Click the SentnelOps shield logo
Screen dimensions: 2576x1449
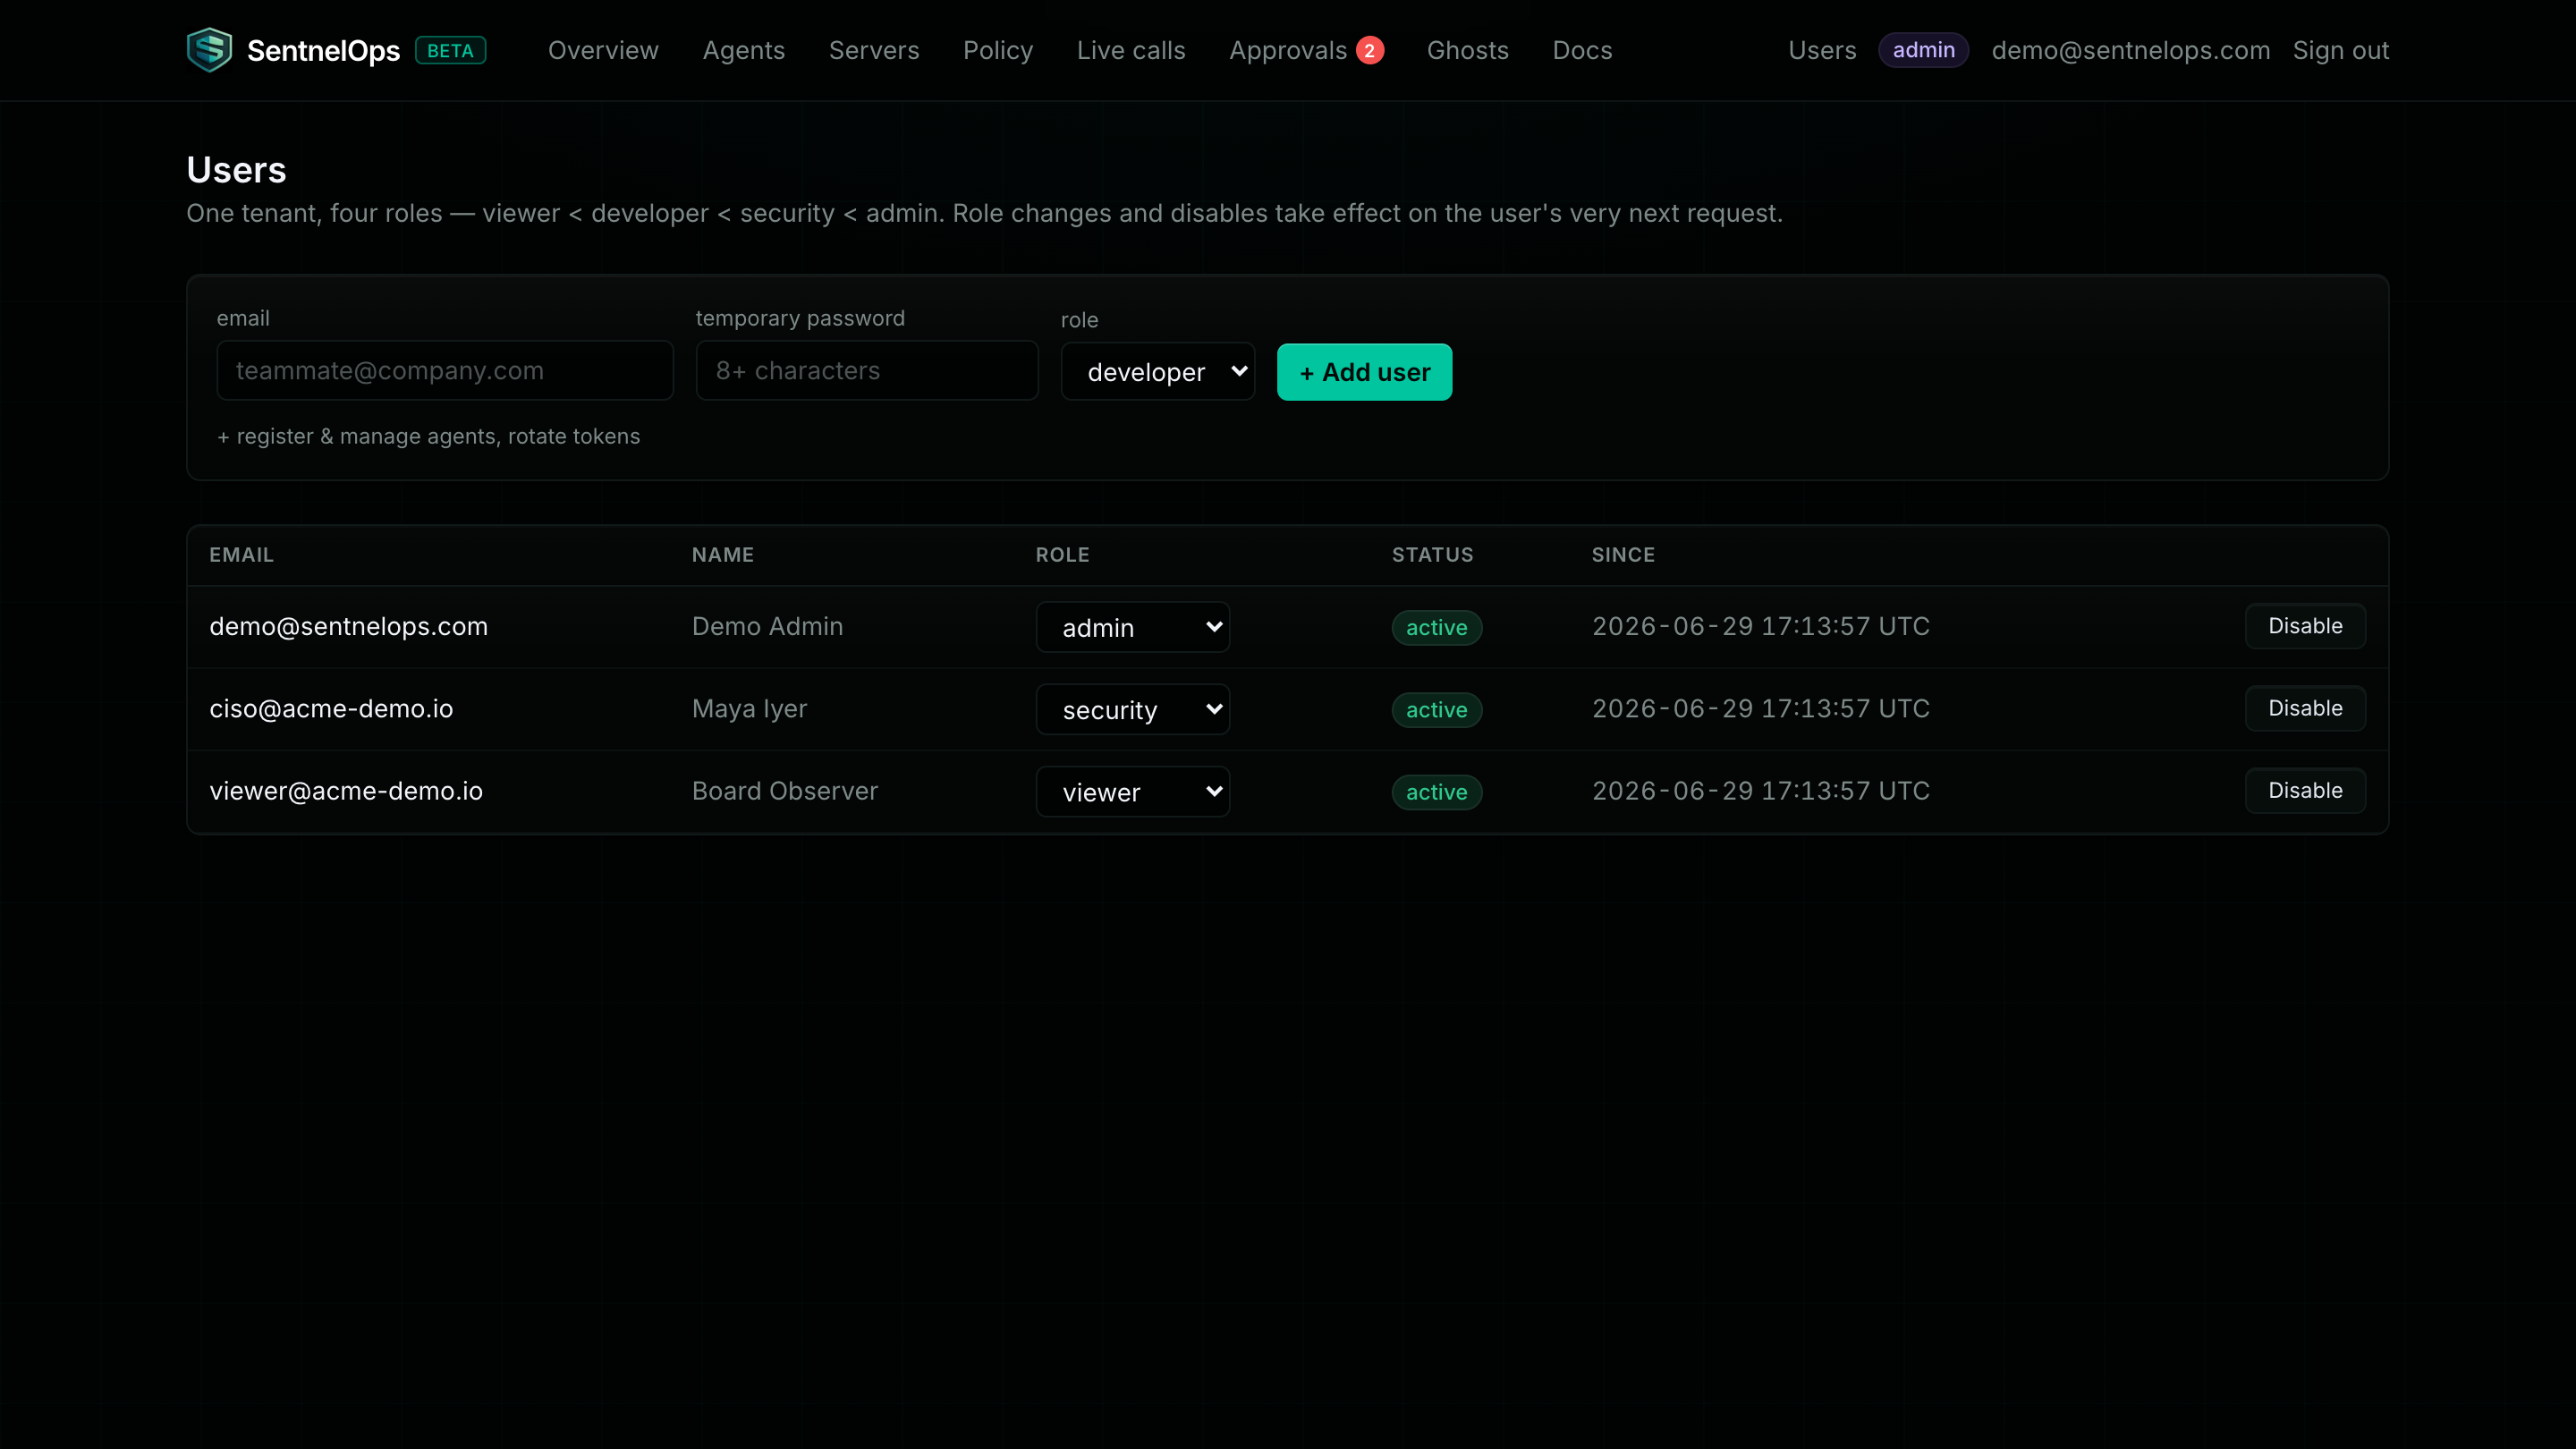pos(209,50)
